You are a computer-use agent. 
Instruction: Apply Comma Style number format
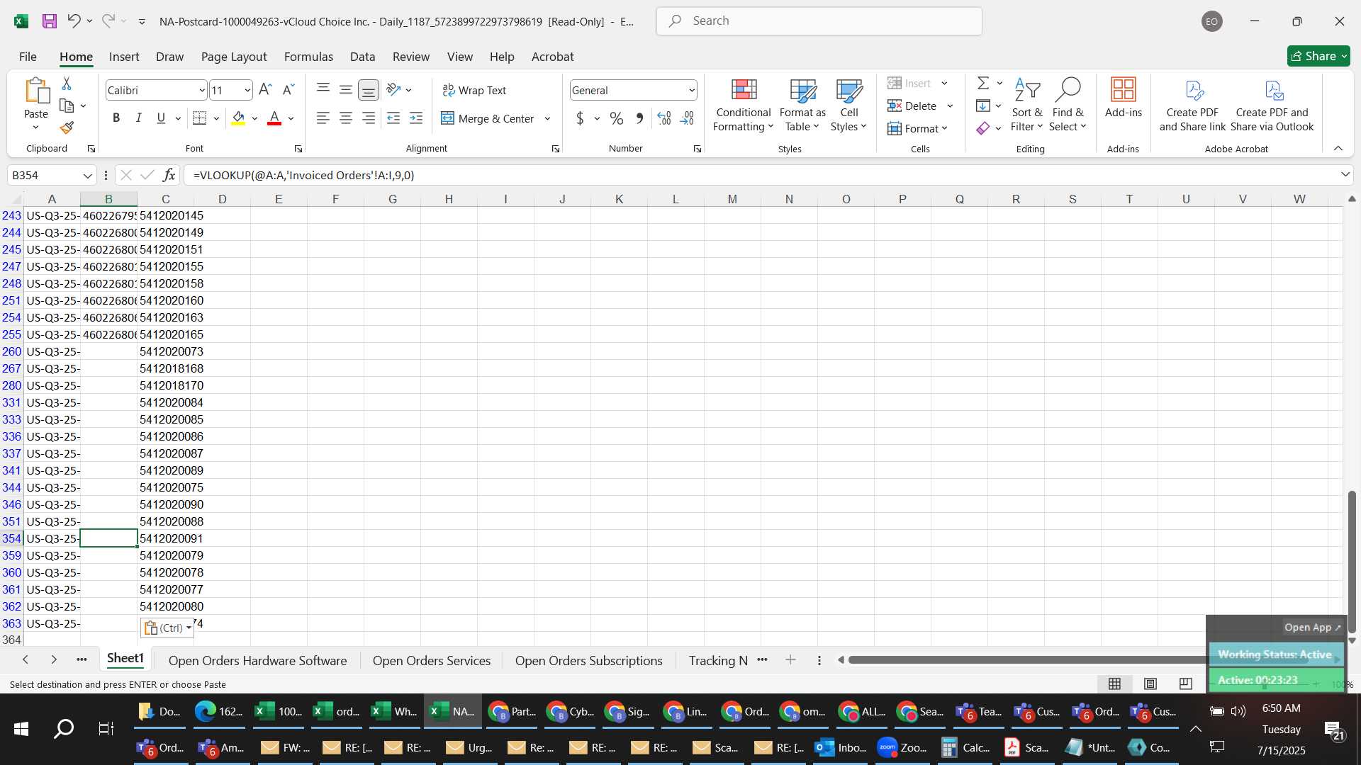(x=639, y=118)
